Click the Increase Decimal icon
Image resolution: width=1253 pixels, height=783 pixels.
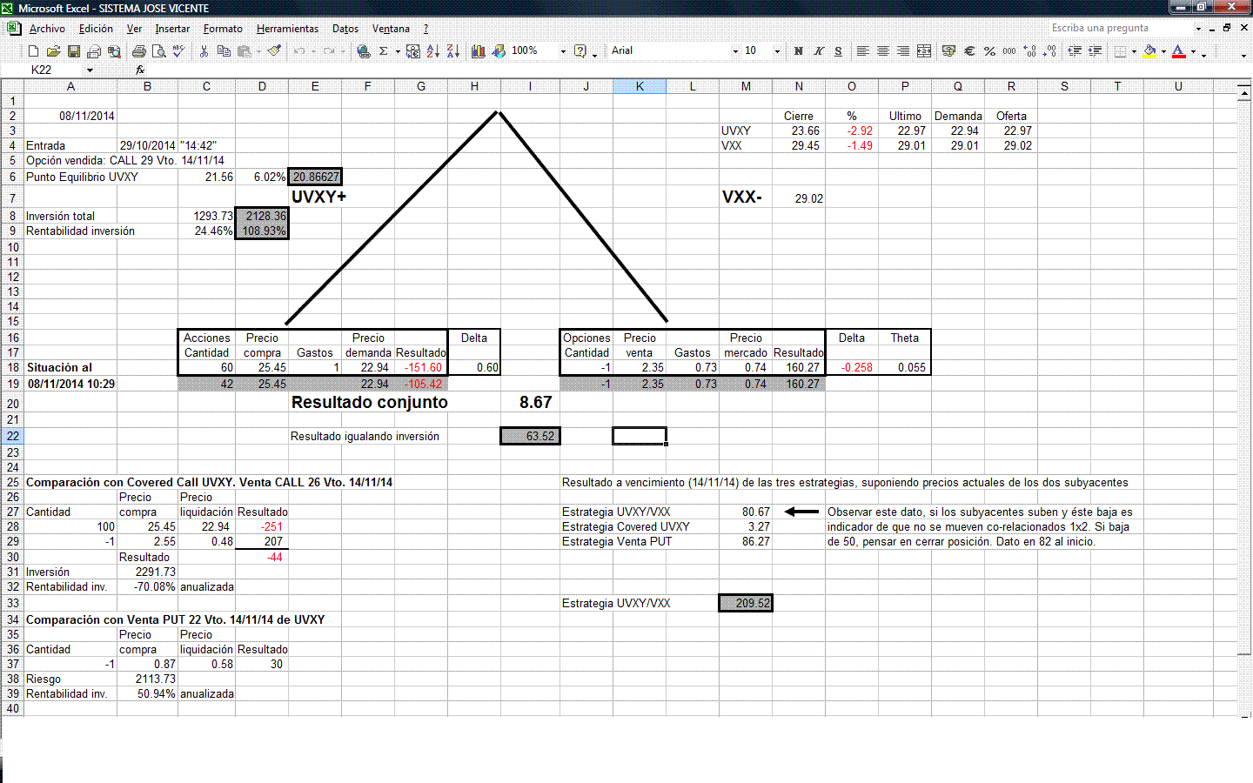1029,51
